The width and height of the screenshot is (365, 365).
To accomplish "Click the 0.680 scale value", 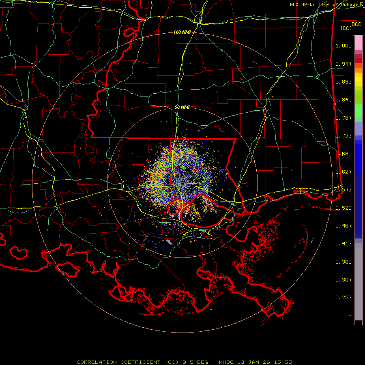I will [x=344, y=154].
